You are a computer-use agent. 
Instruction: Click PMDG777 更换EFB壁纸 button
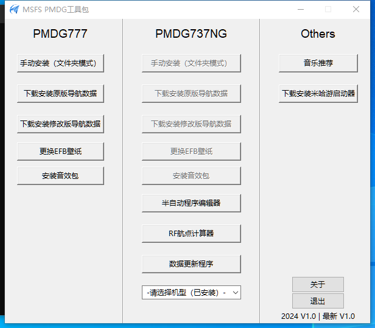coord(60,152)
